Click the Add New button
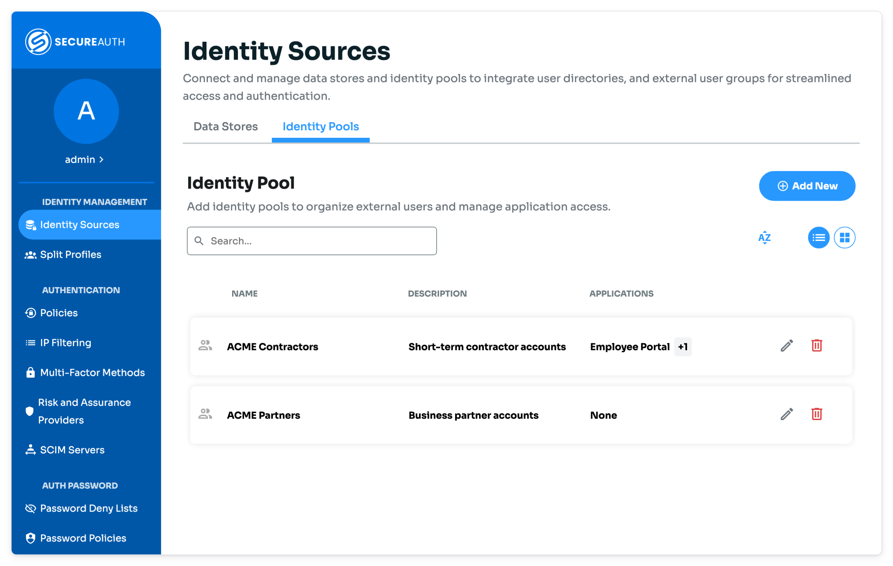 point(807,186)
